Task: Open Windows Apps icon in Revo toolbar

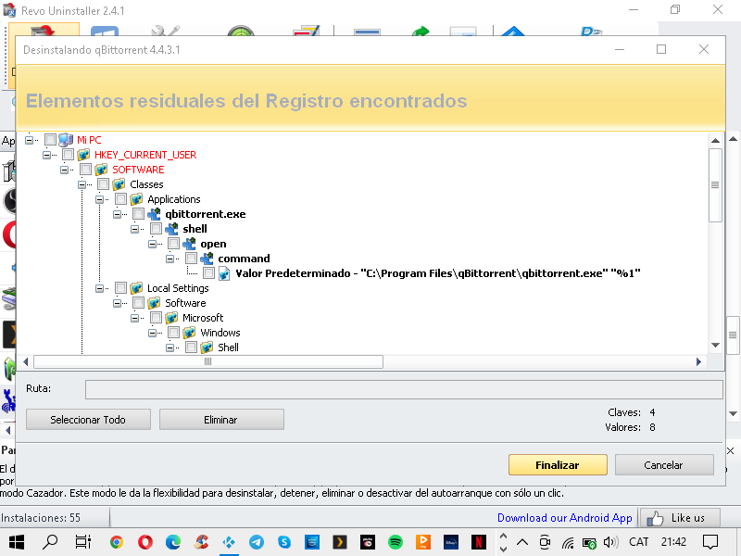Action: (105, 32)
